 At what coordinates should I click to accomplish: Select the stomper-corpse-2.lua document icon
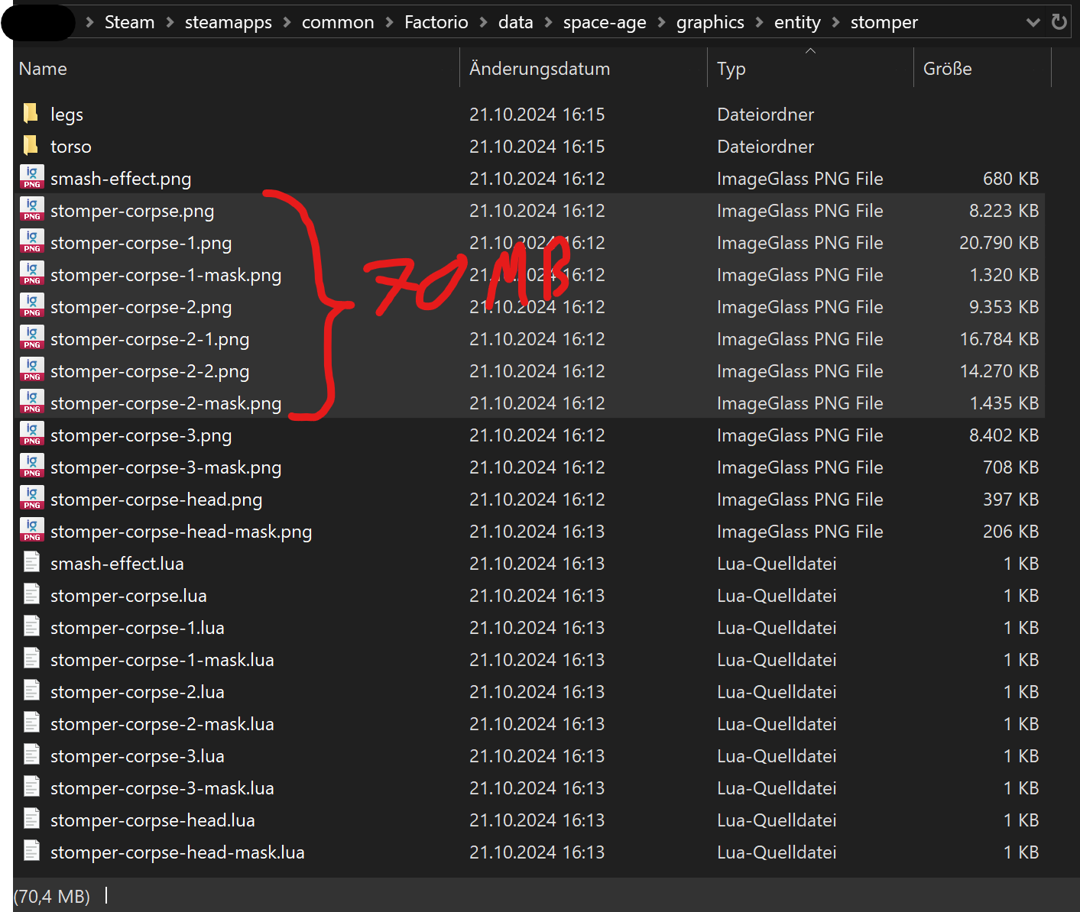[31, 691]
